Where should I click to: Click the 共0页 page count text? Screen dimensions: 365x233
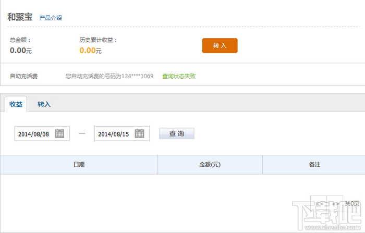(352, 203)
